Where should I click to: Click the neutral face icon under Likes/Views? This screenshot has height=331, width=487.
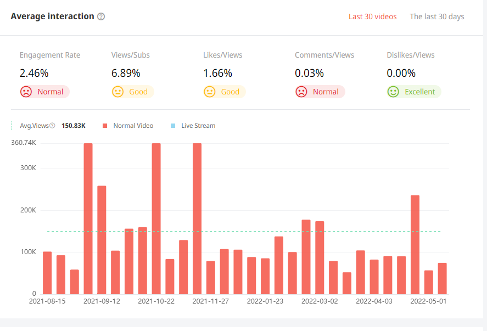209,92
